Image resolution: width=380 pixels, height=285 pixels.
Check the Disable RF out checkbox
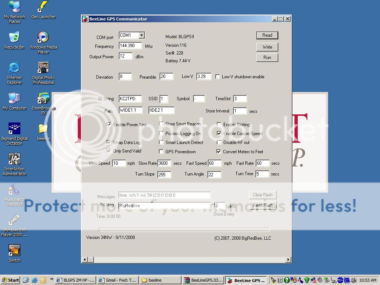219,142
